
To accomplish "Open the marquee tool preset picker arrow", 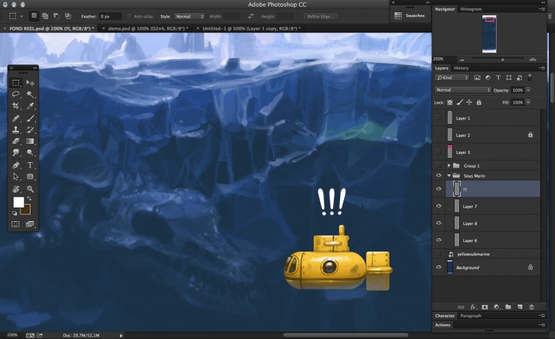I will pos(22,16).
